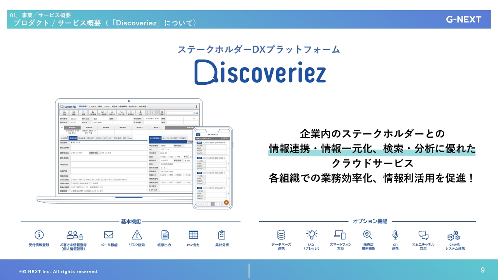The image size is (498, 280).
Task: Click the リスク検知 warning triangle icon
Action: 137,235
